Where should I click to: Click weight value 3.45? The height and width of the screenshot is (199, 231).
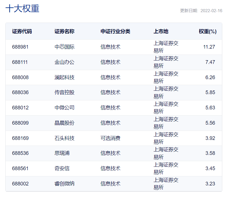click(210, 168)
